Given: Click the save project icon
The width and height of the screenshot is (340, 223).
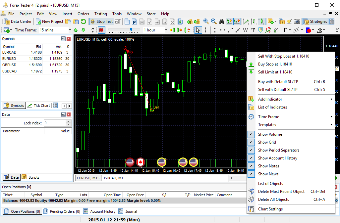Looking at the screenshot, I should pos(76,22).
